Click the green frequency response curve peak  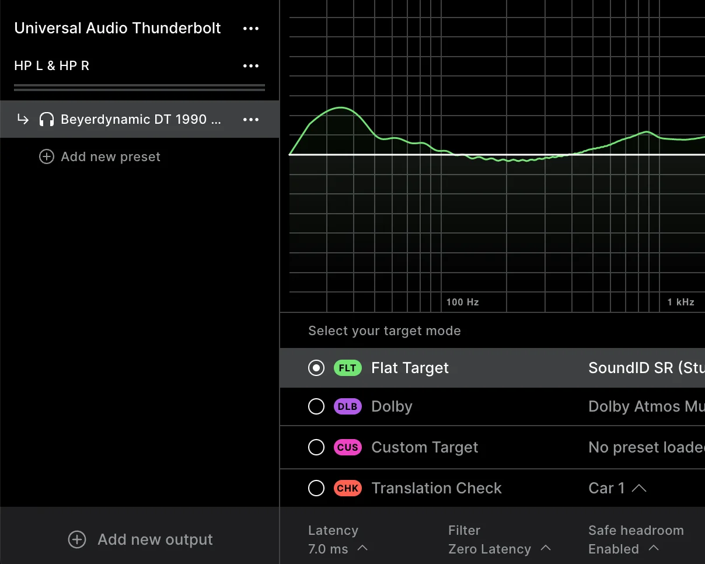pos(340,108)
